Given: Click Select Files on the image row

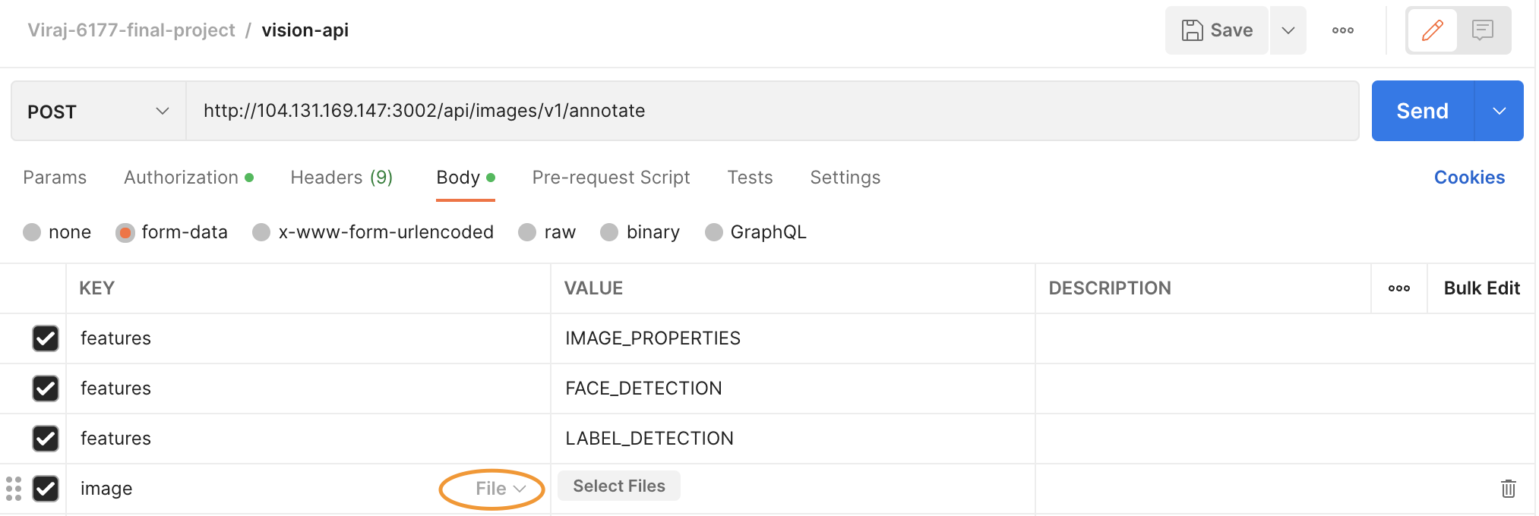Looking at the screenshot, I should tap(618, 486).
